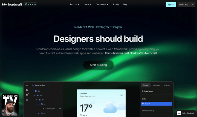
Task: Add a style variable with plus icon
Action: (170, 91)
